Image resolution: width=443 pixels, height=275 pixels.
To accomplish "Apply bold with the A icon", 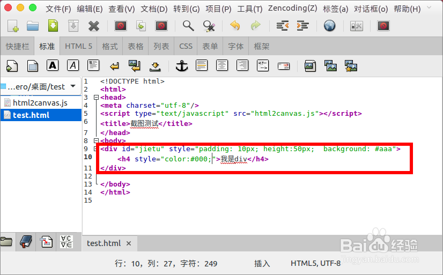I will 53,65.
